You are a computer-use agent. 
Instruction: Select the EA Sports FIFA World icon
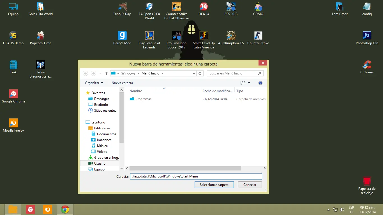point(149,11)
